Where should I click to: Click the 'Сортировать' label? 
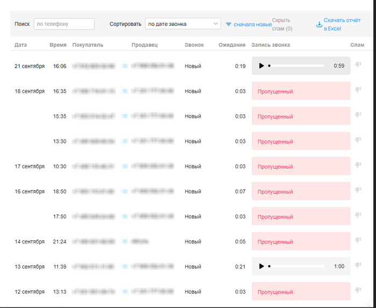pos(125,24)
